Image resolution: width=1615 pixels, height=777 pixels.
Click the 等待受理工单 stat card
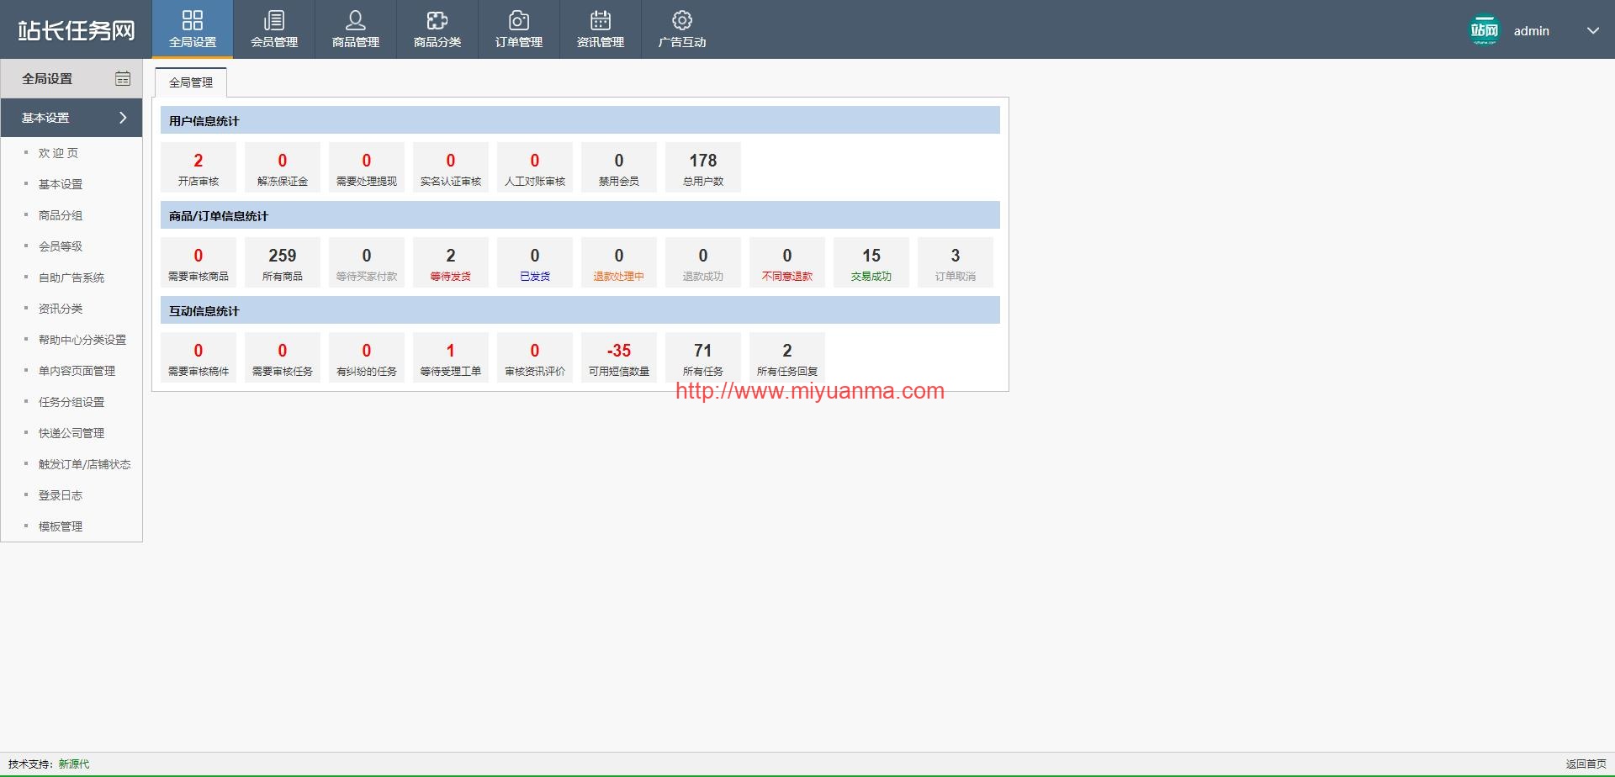pyautogui.click(x=451, y=357)
